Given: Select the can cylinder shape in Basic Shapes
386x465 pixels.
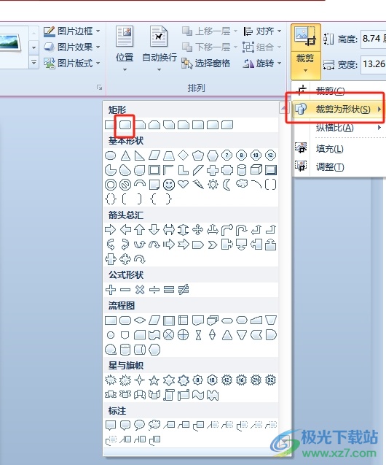Looking at the screenshot, I should 242,170.
